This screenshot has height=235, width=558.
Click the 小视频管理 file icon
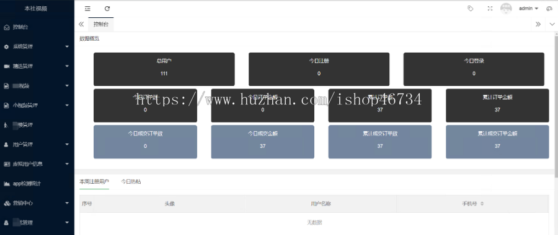6,105
